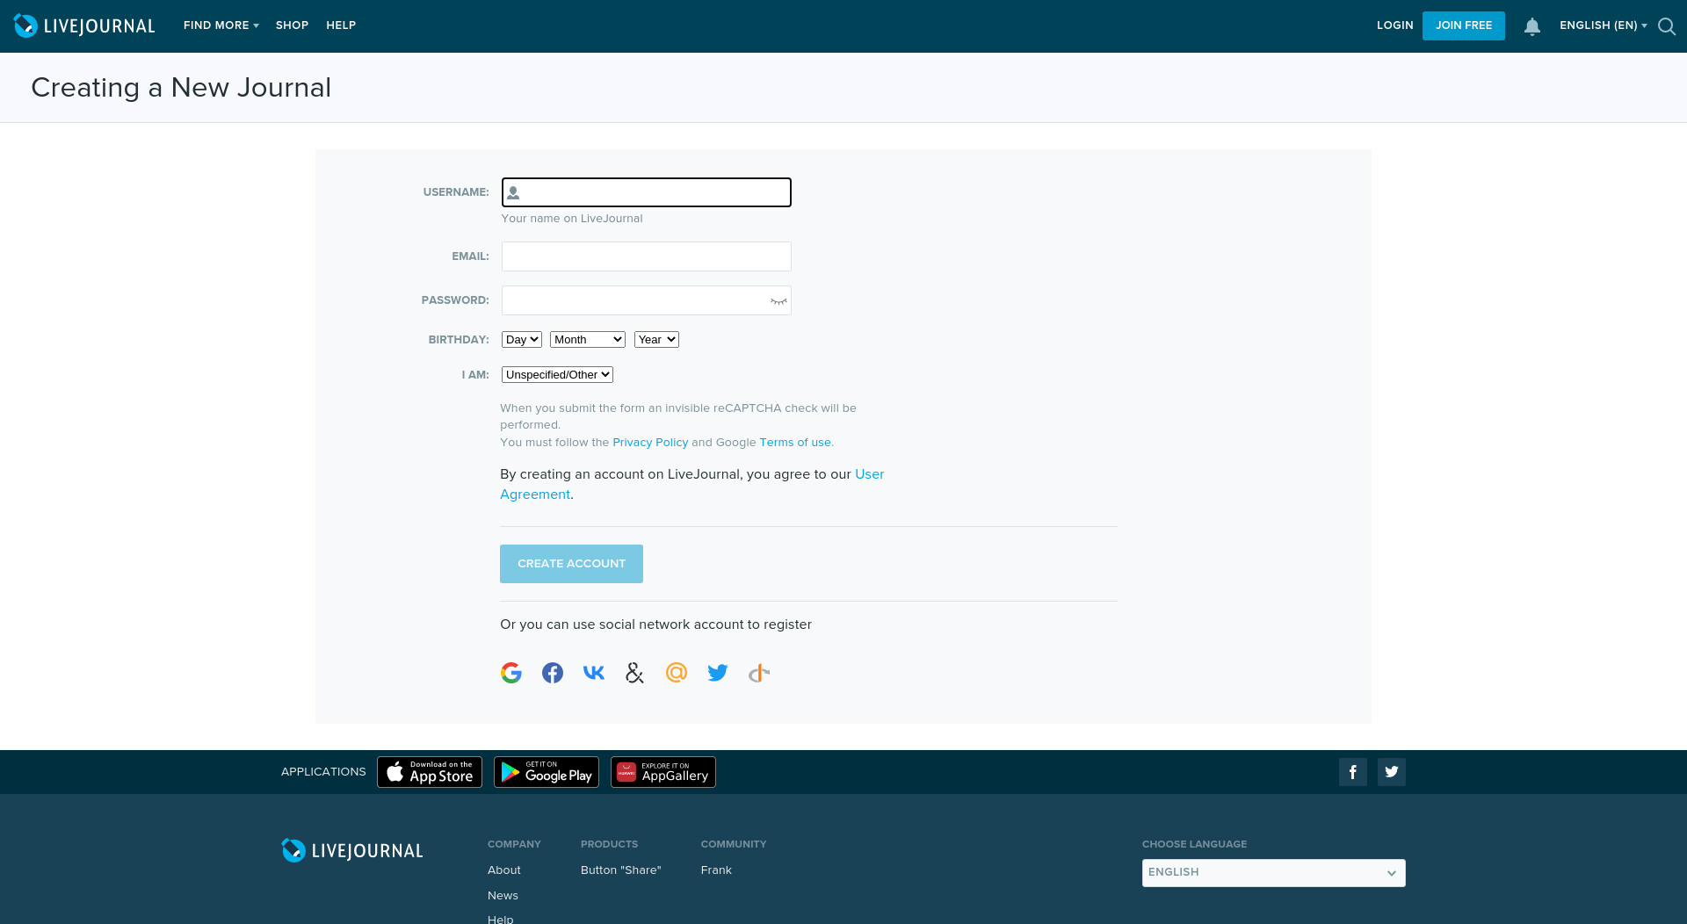Register using the ampersand network icon
Image resolution: width=1687 pixels, height=924 pixels.
(634, 673)
